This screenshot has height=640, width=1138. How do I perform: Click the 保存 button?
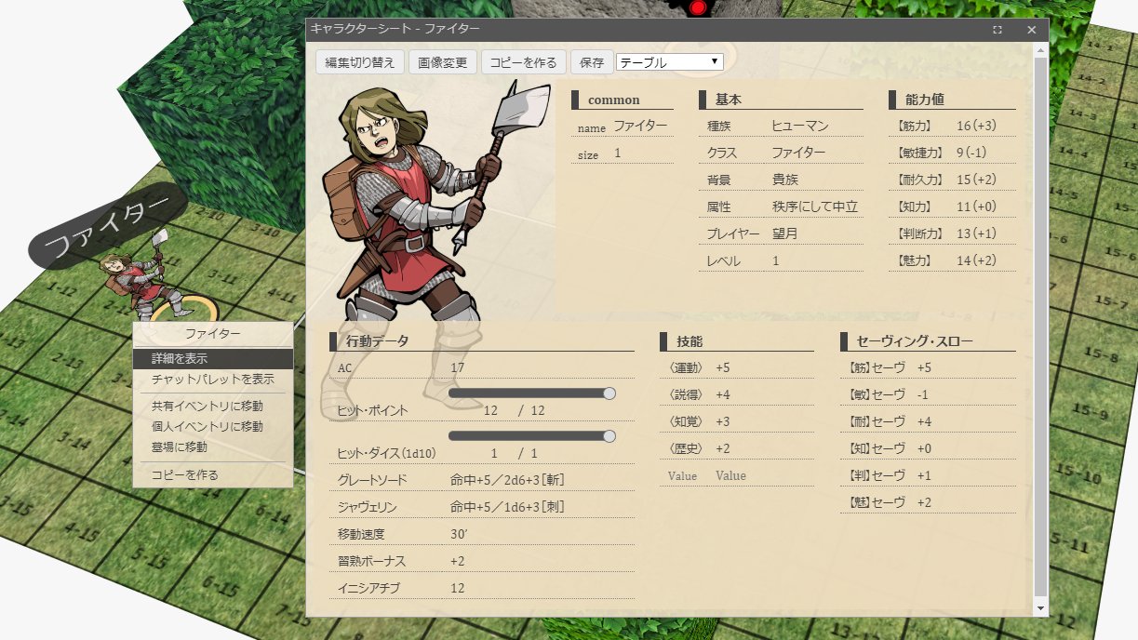592,62
